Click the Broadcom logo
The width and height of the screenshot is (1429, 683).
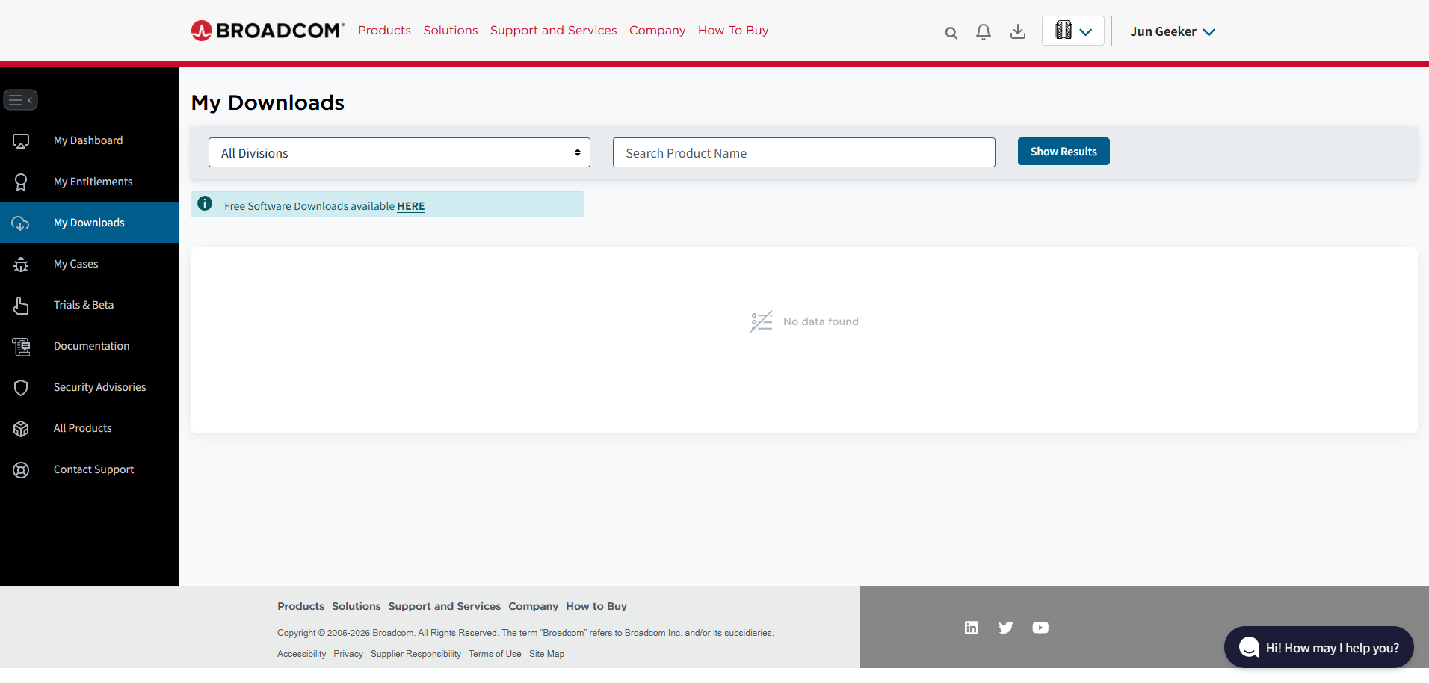(x=268, y=31)
